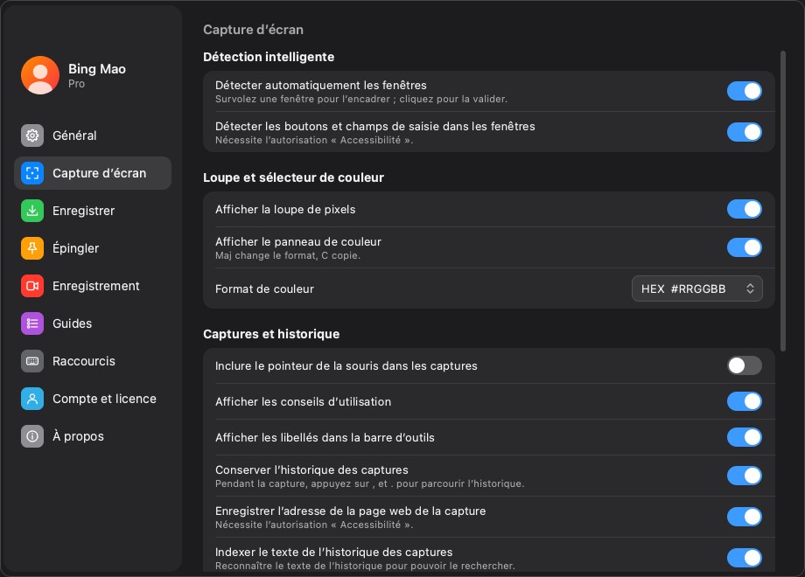This screenshot has width=805, height=577.
Task: Click the Raccourcis keyboard icon
Action: (32, 361)
